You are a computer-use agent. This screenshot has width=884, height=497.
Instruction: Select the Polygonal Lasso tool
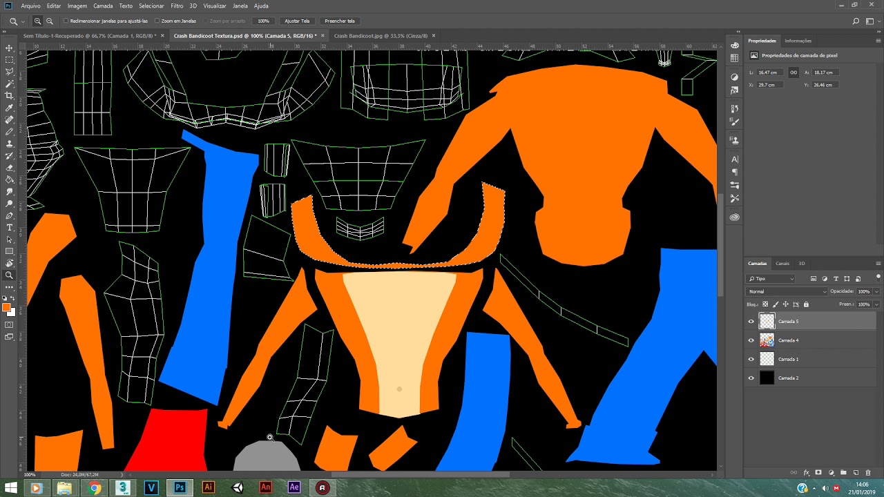(10, 72)
